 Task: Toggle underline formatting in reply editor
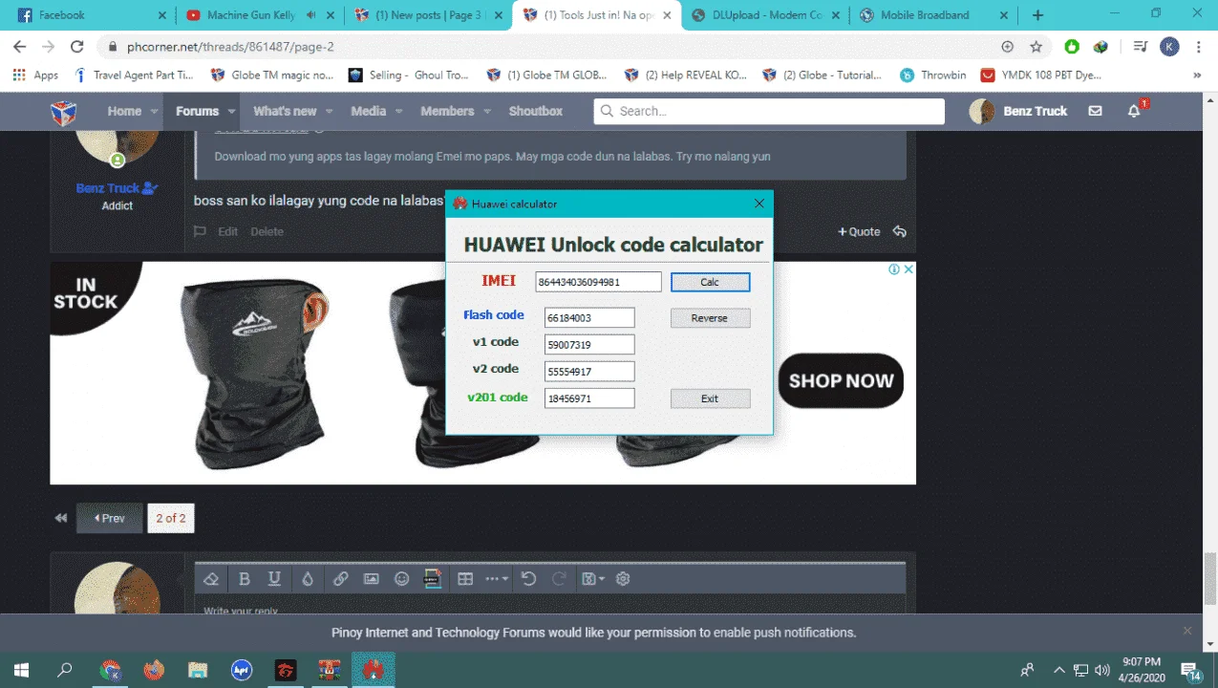[274, 579]
